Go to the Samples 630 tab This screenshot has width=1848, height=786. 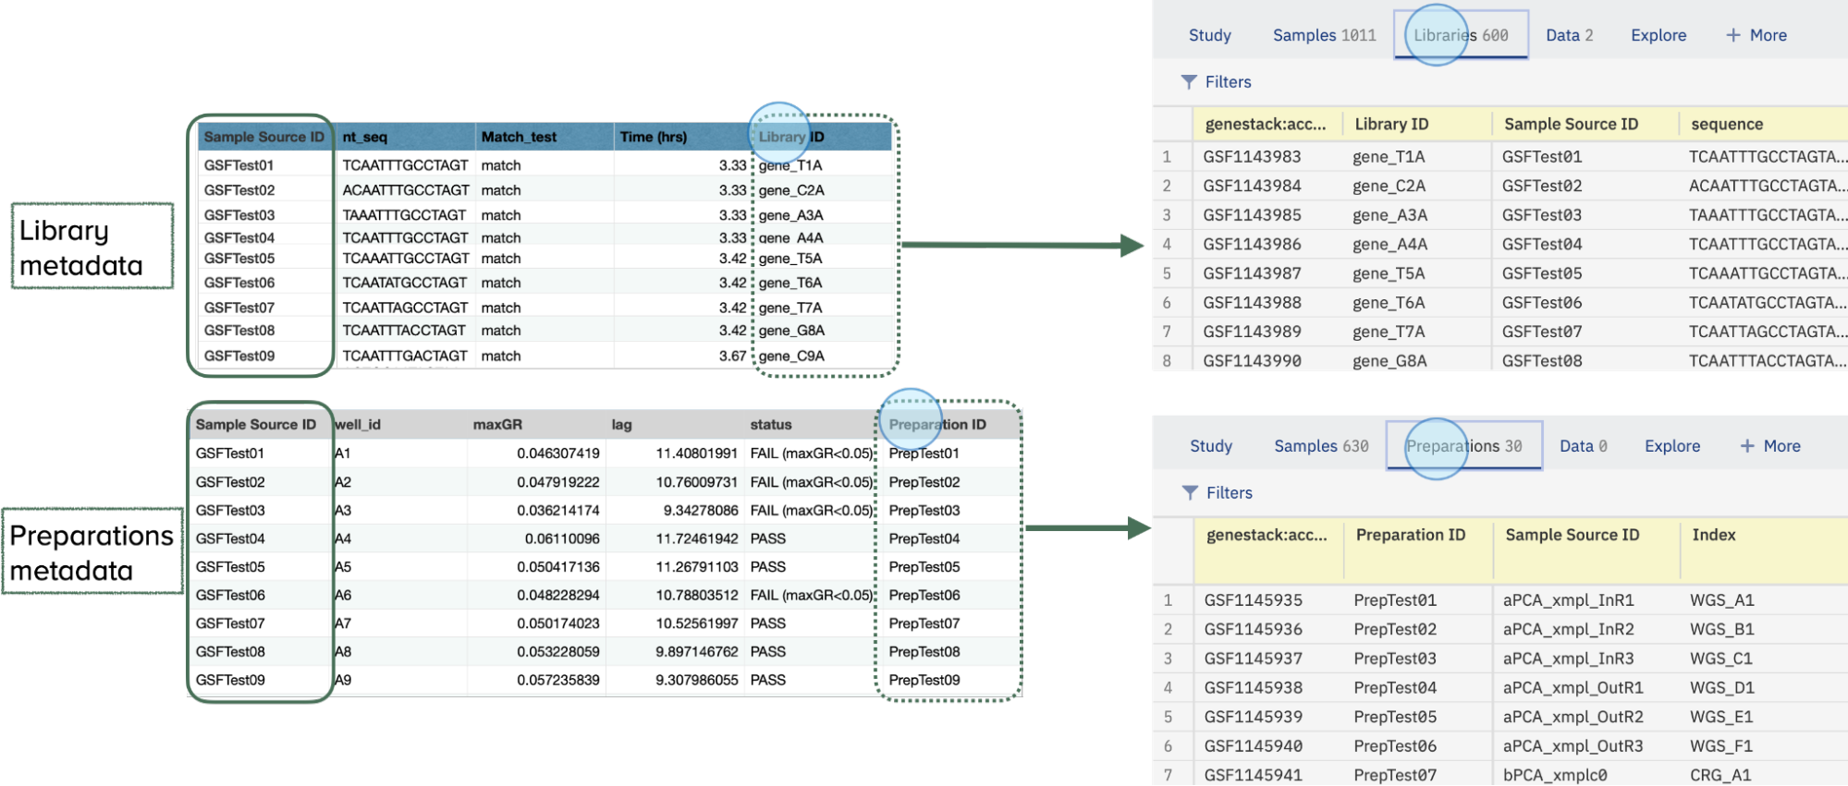tap(1321, 446)
